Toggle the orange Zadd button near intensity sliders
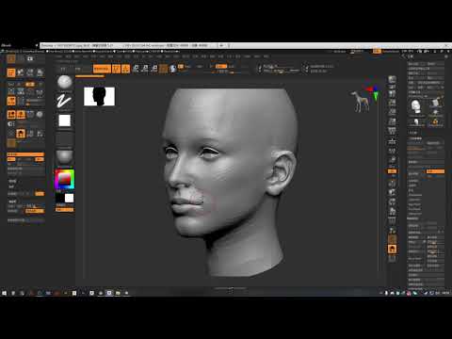This screenshot has height=339, width=452. point(221,66)
